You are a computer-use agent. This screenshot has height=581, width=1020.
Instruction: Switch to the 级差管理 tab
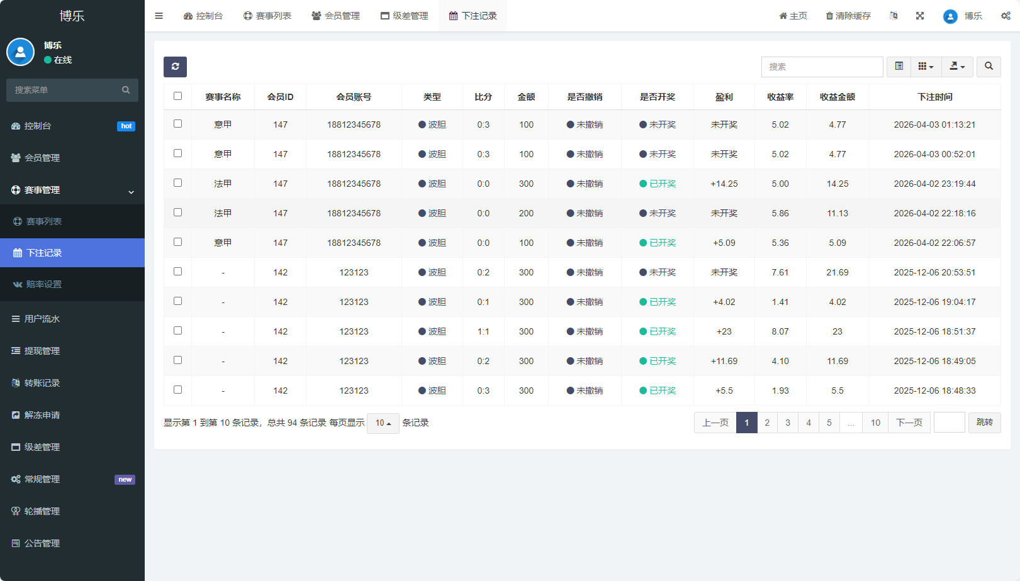(x=405, y=16)
